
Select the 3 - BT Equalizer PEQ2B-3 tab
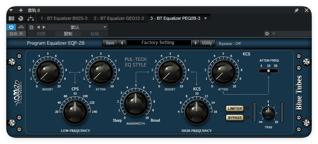175,18
